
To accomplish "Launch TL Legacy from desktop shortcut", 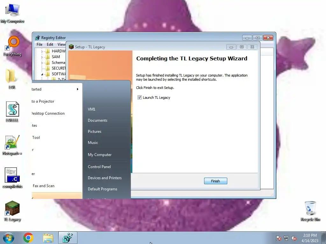I will [x=12, y=211].
